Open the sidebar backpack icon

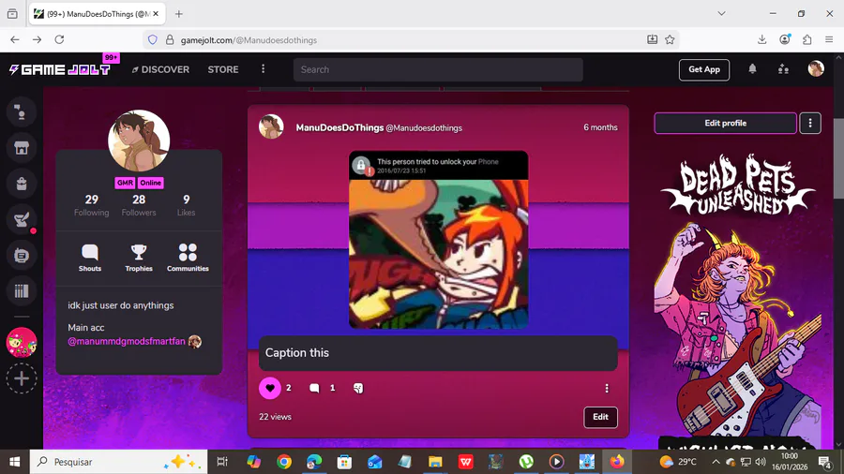(22, 184)
